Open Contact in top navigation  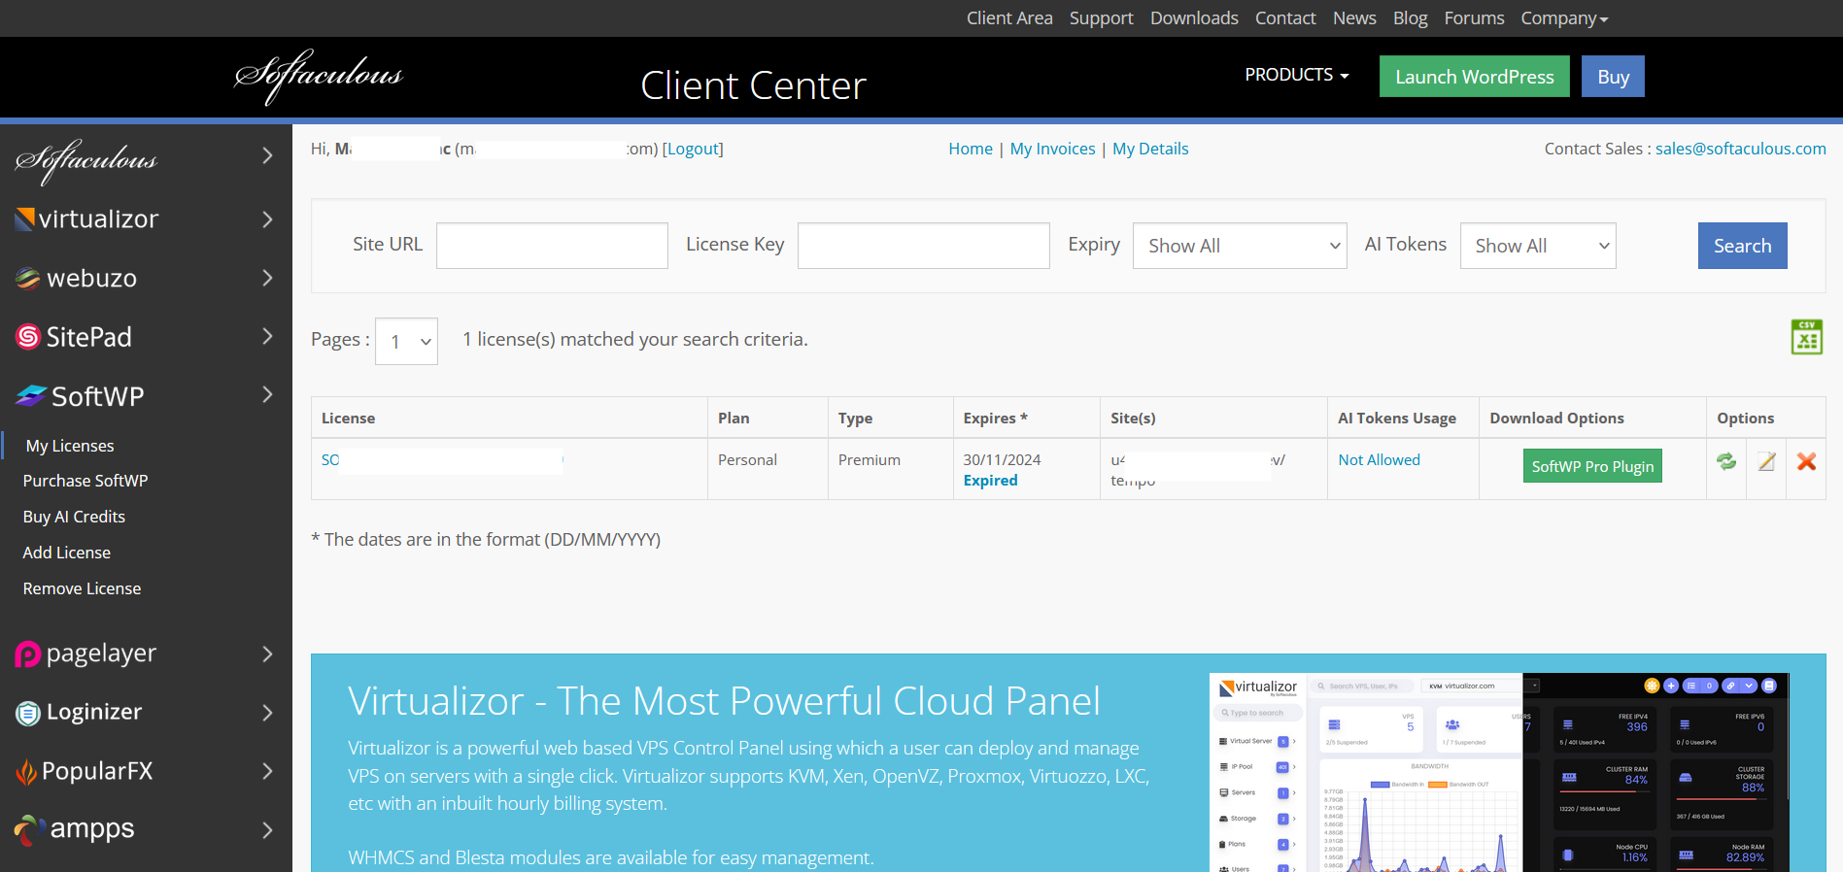pyautogui.click(x=1284, y=18)
